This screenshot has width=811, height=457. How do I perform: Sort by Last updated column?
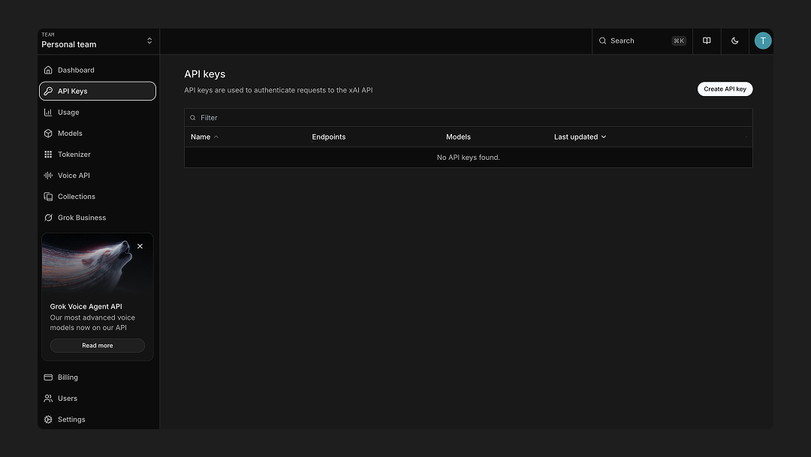580,137
